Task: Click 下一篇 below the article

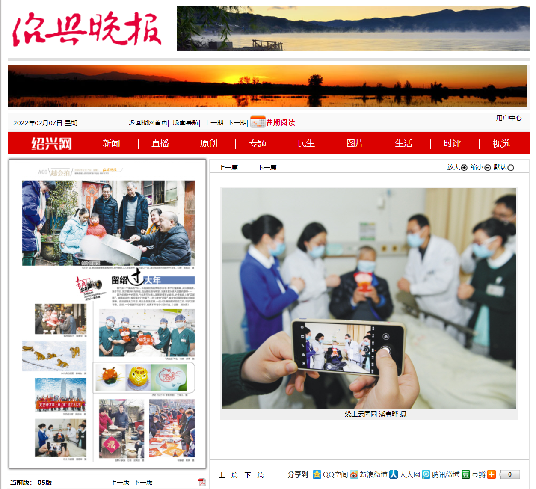Action: 254,475
